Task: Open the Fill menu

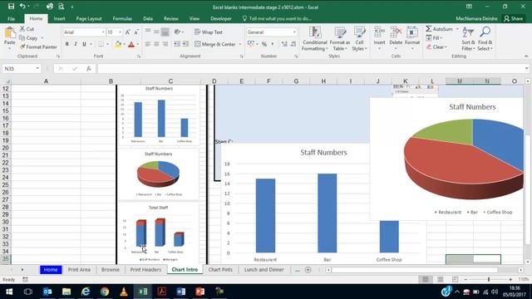Action: tap(434, 38)
